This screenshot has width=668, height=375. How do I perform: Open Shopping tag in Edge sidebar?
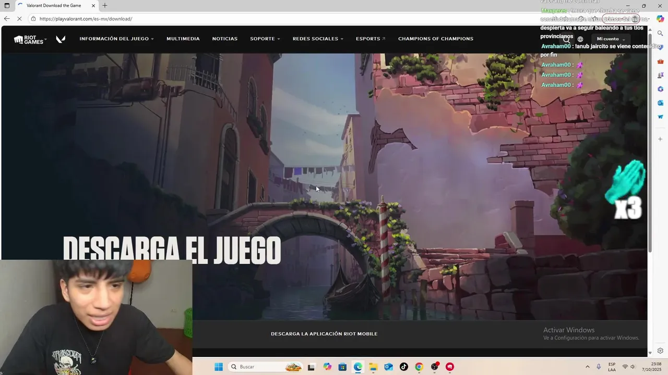(x=660, y=47)
